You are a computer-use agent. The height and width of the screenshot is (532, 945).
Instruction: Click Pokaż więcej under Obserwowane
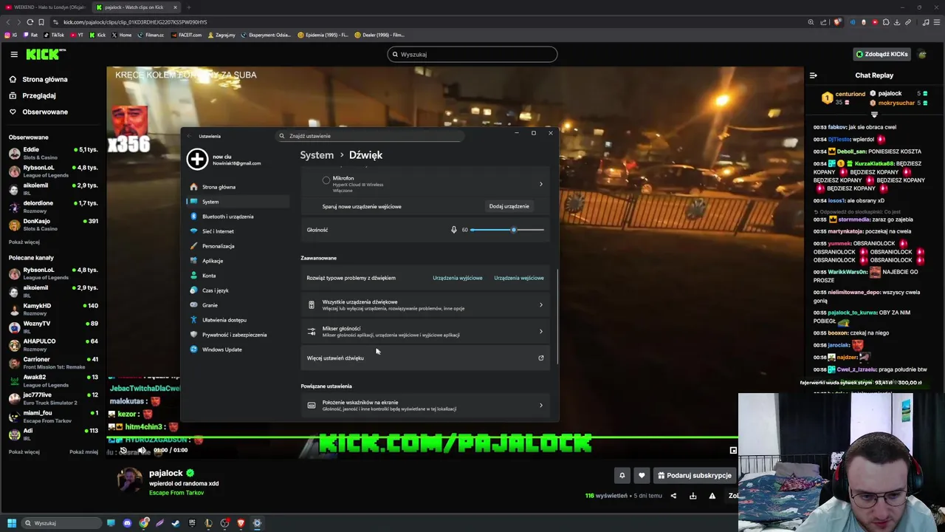coord(24,242)
